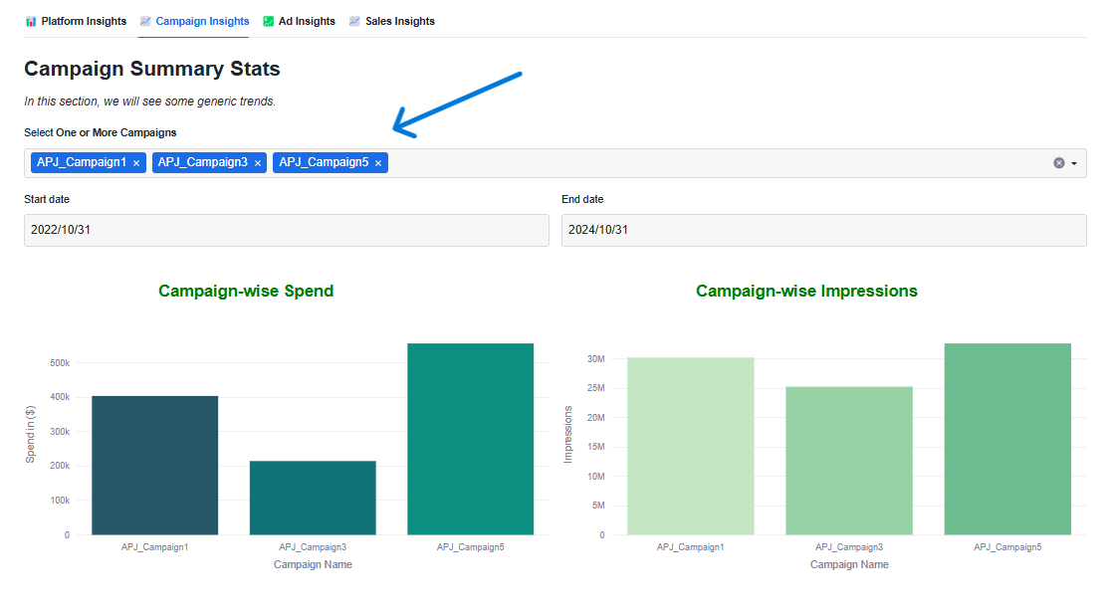The width and height of the screenshot is (1108, 612).
Task: Open the Platform Insights tab
Action: (x=76, y=21)
